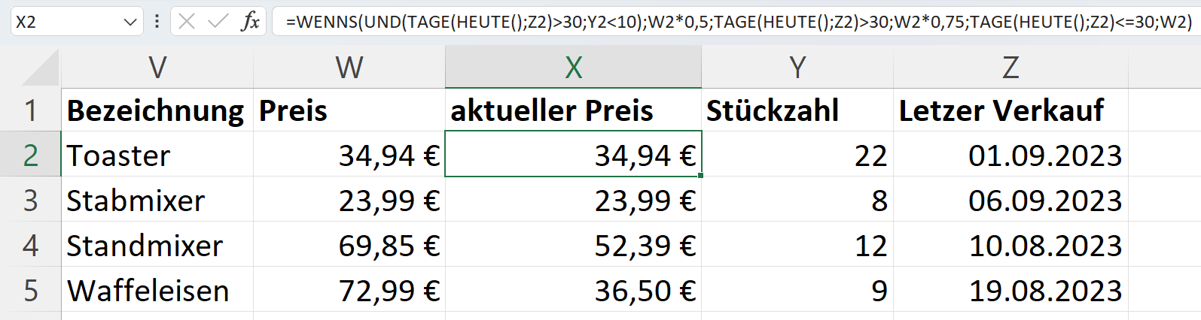This screenshot has width=1201, height=320.
Task: Select column Y header
Action: (x=797, y=68)
